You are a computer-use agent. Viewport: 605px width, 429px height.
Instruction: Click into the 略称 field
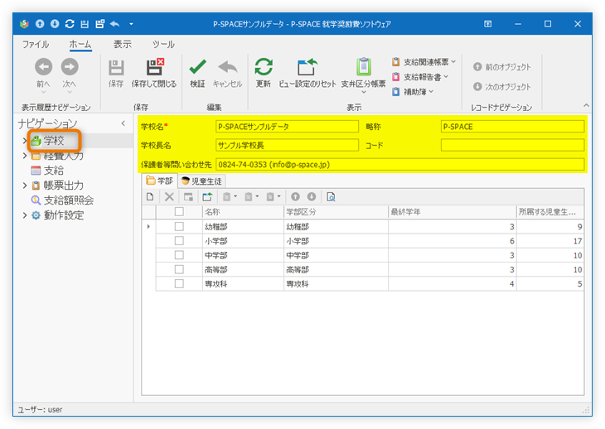click(512, 127)
